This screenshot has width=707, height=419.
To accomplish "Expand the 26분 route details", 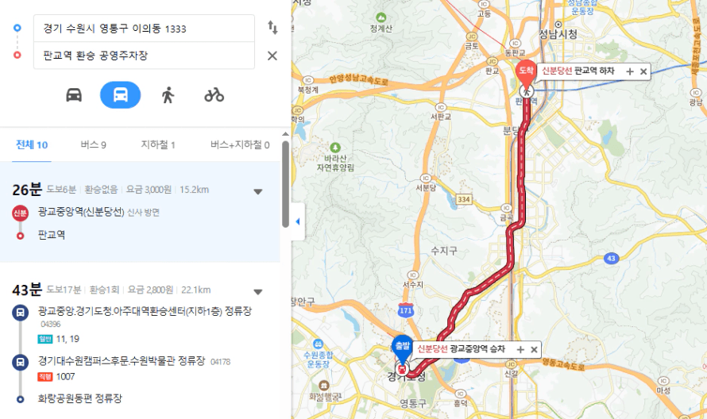I will 258,191.
